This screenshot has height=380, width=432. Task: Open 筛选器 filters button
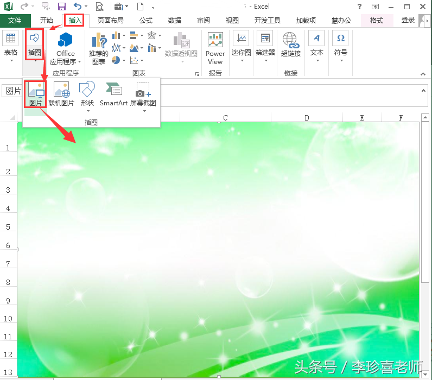(x=265, y=46)
